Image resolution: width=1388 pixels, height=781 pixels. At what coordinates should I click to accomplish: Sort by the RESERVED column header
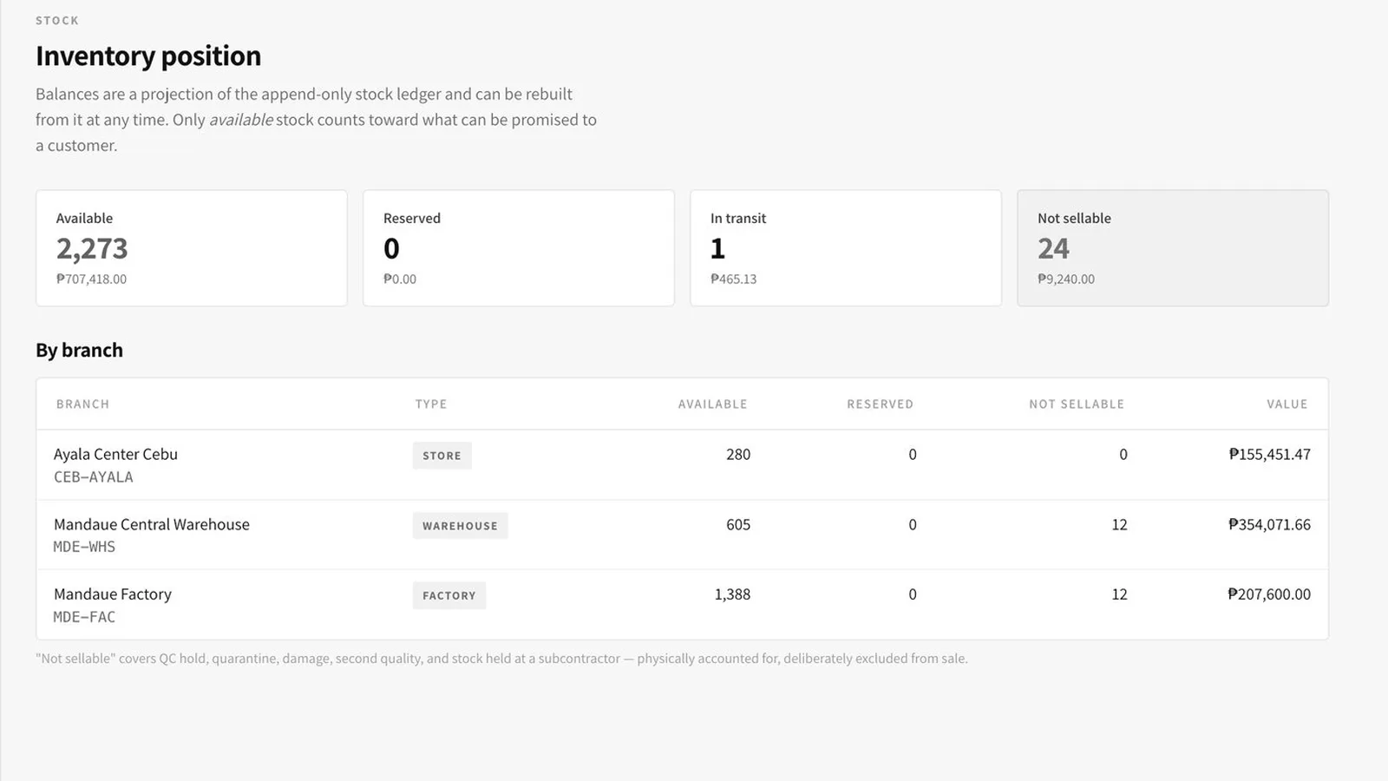(x=880, y=404)
